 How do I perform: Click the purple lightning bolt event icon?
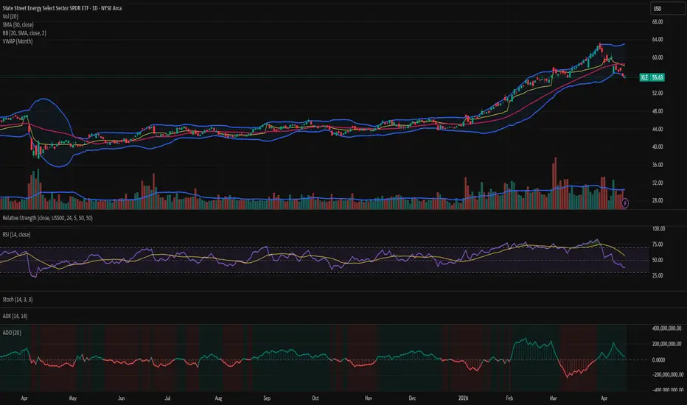[625, 203]
